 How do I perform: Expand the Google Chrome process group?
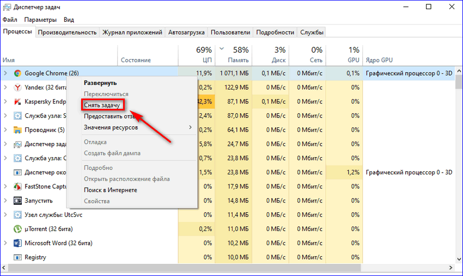(x=5, y=73)
